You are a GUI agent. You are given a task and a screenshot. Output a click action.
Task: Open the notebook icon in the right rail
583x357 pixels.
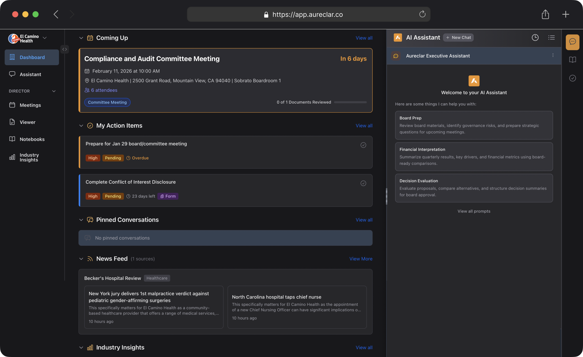click(573, 60)
